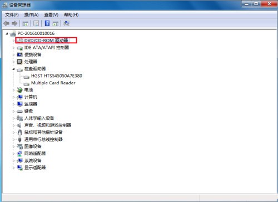The image size is (278, 202).
Task: Expand the 计算机 node arrow
Action: pos(13,97)
